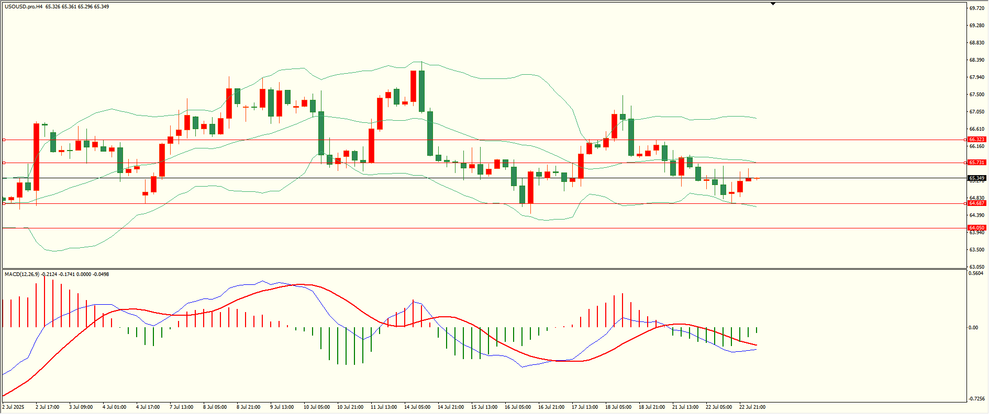This screenshot has height=414, width=989.
Task: Click the red 66.323 price label
Action: point(977,140)
